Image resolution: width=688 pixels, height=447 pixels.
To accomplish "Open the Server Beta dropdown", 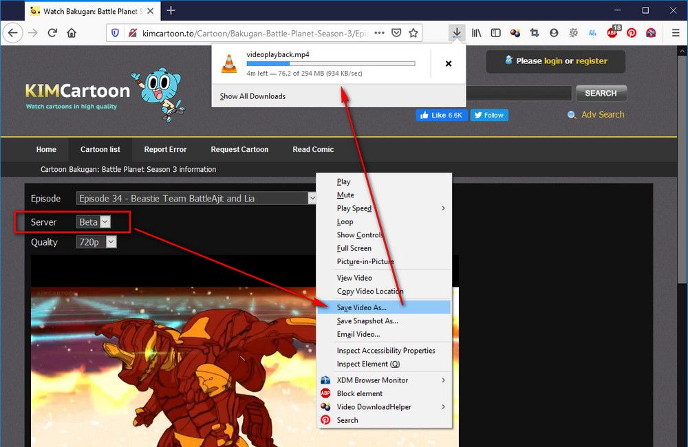I will (x=94, y=222).
